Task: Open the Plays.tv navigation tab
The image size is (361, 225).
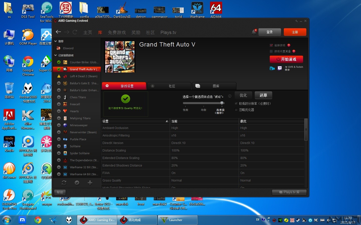Action: click(x=168, y=32)
